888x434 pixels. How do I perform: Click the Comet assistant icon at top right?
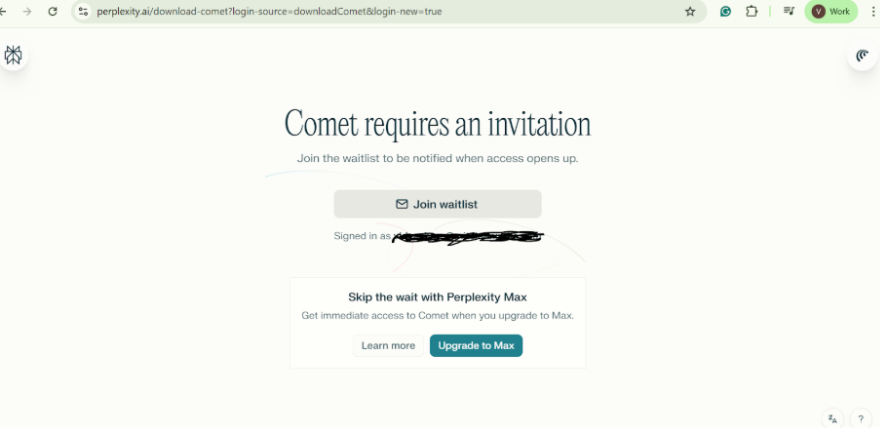[x=862, y=56]
